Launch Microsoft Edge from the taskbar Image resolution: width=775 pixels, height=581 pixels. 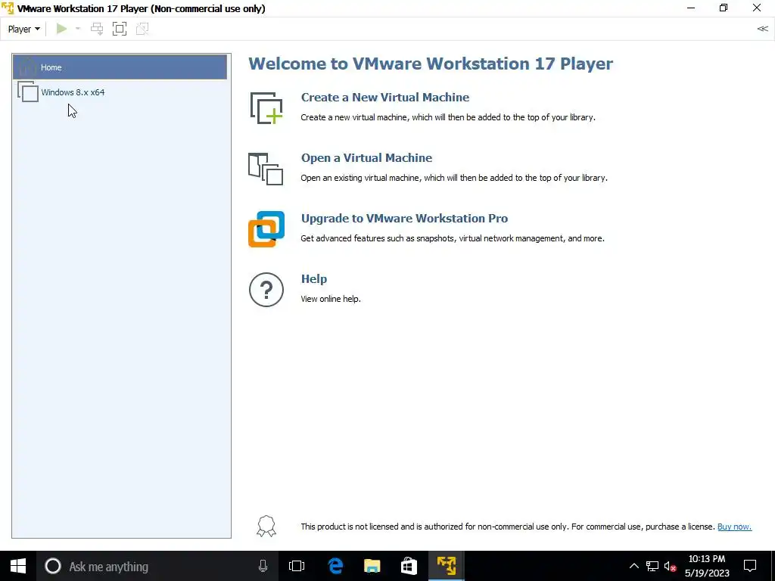pos(335,566)
